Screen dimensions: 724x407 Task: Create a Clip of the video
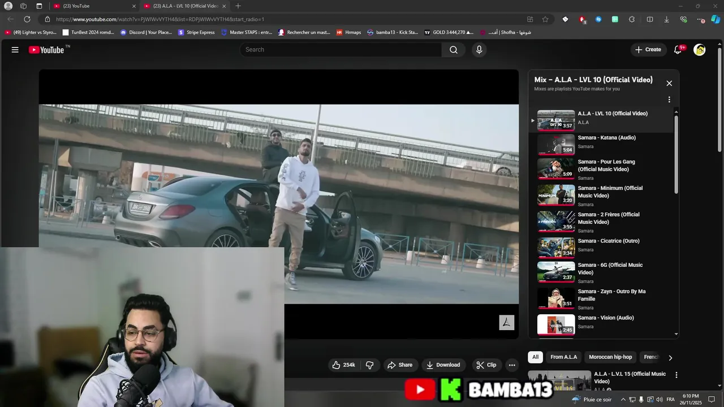[486, 365]
